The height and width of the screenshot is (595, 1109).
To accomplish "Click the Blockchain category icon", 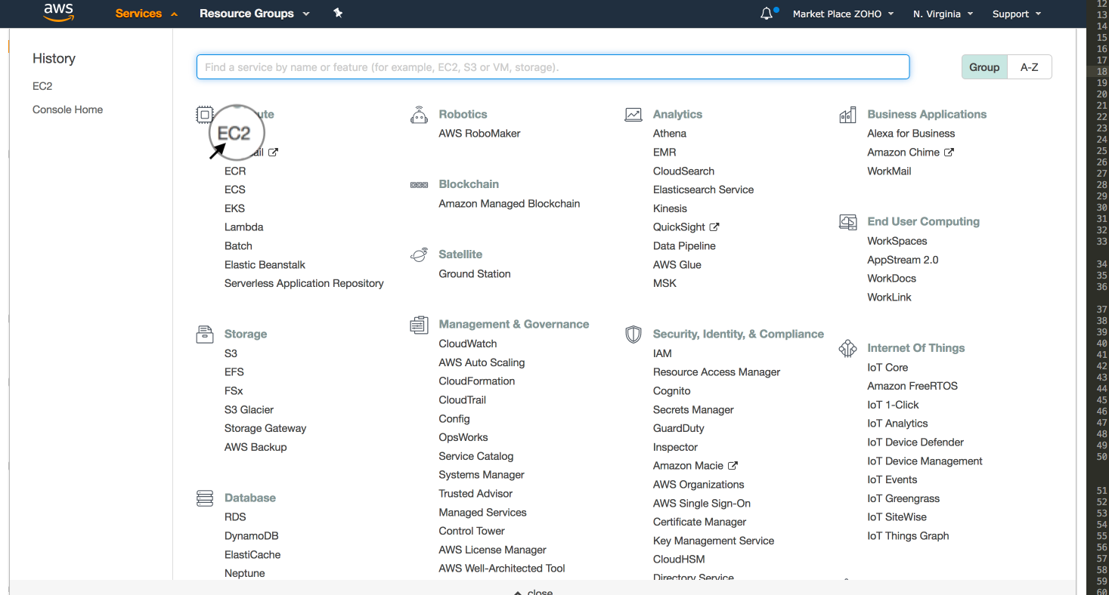I will point(419,184).
